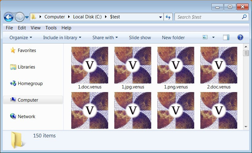Image resolution: width=252 pixels, height=153 pixels.
Task: Expand arrow between Computer and Local Disk
Action: coord(69,17)
